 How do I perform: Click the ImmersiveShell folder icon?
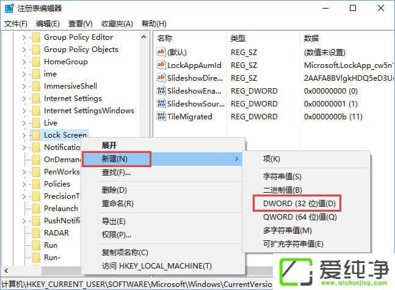[36, 86]
